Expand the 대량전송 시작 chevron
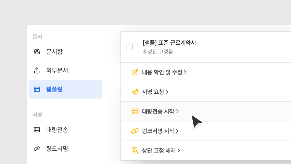 coord(178,111)
